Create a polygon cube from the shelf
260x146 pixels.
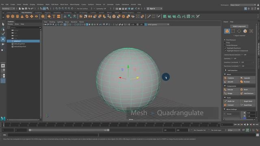(x=13, y=16)
